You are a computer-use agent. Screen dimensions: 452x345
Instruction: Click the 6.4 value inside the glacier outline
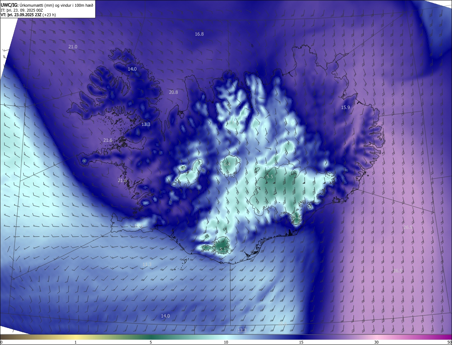[x=227, y=164]
